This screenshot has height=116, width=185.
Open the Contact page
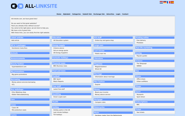(x=125, y=14)
